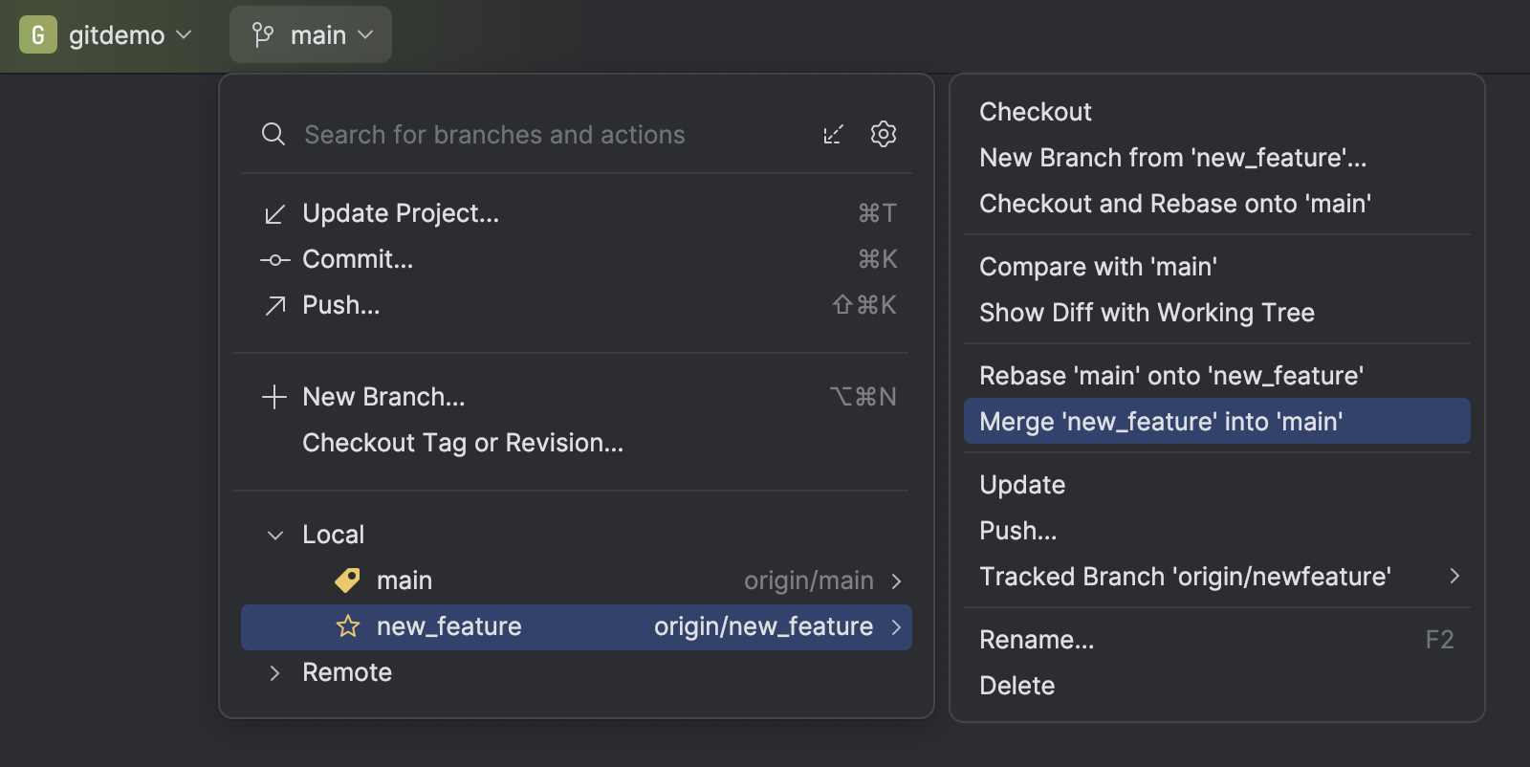Expand the Remote branches group
Image resolution: width=1530 pixels, height=767 pixels.
coord(275,673)
